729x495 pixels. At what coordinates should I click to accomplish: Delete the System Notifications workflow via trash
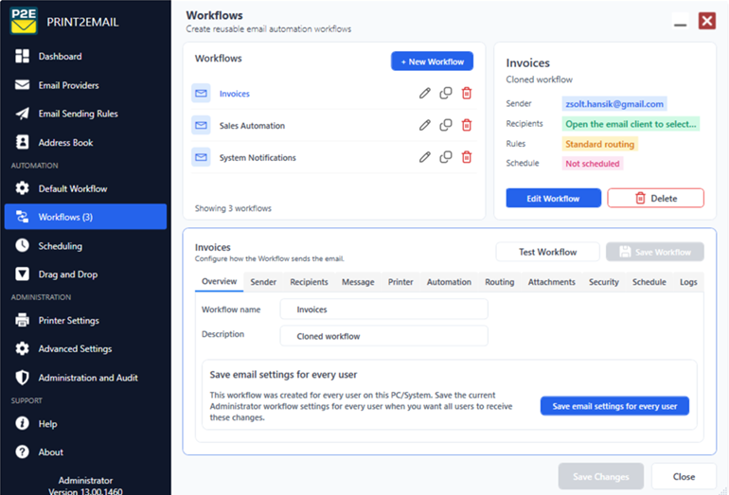[x=467, y=157]
